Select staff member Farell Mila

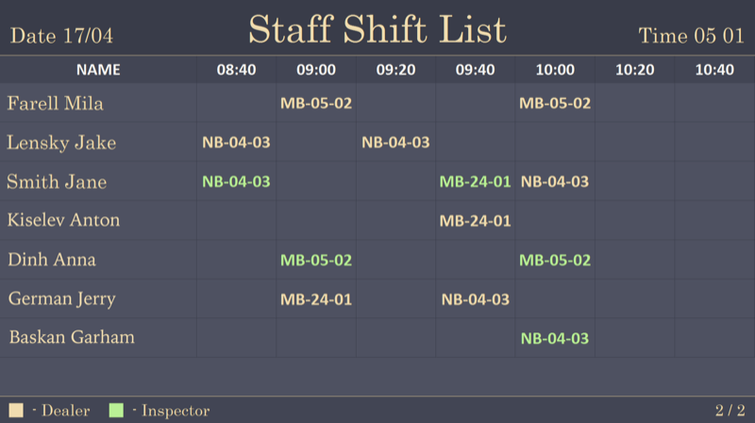55,104
